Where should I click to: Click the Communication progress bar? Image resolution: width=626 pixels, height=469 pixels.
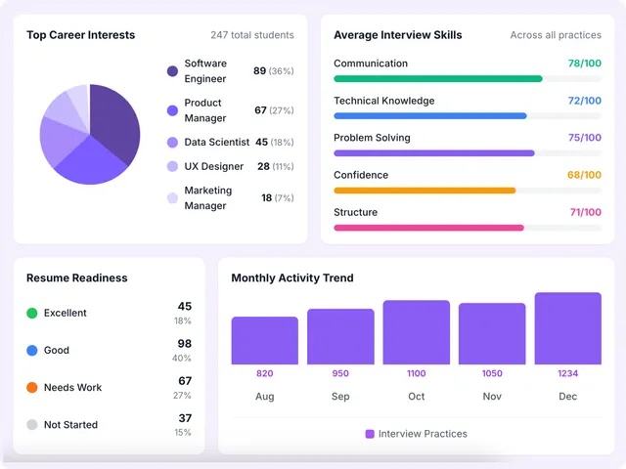(x=438, y=79)
